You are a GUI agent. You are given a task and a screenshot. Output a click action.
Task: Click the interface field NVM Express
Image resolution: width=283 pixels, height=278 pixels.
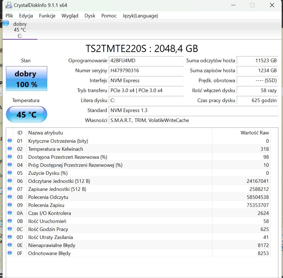[146, 80]
